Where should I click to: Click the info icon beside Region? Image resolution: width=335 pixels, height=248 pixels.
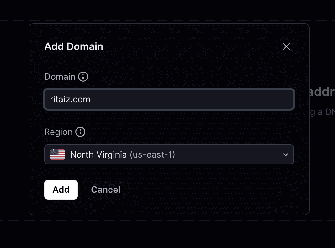pos(80,132)
